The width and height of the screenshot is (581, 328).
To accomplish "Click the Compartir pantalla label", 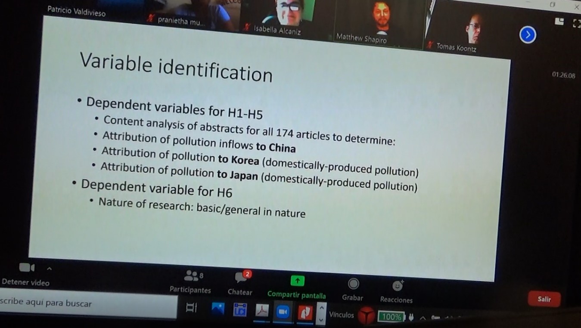I will 296,295.
